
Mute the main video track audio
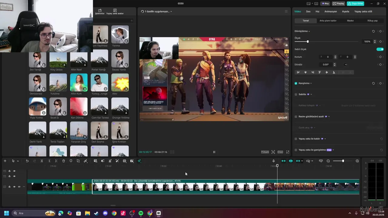pyautogui.click(x=19, y=187)
